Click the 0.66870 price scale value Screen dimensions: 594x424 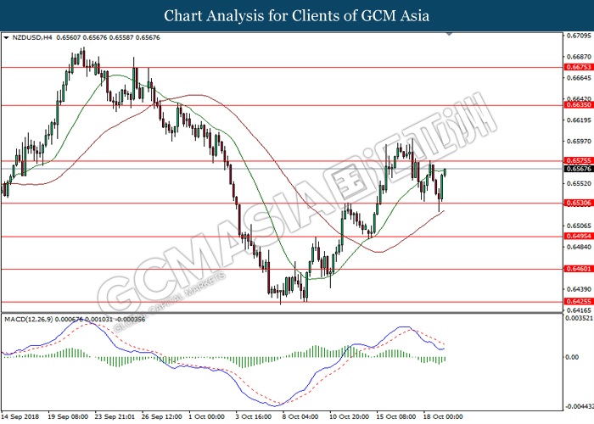579,57
